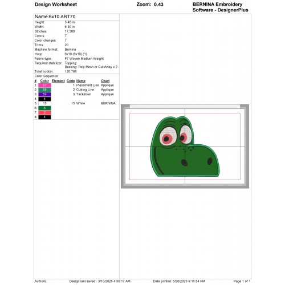Click "BERNINA" chart in the White row
This screenshot has height=285, width=285.
108,104
